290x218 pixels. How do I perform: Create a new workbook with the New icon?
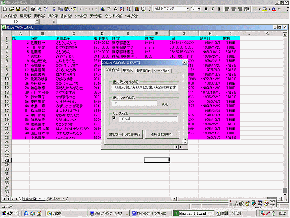coord(5,9)
